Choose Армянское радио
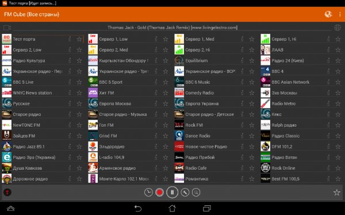 (117, 168)
